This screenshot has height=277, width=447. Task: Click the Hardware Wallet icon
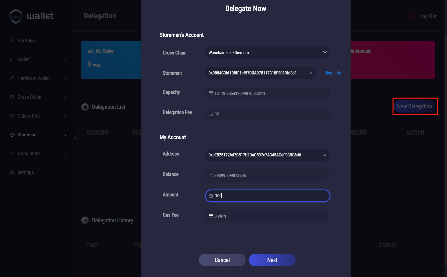pyautogui.click(x=12, y=78)
